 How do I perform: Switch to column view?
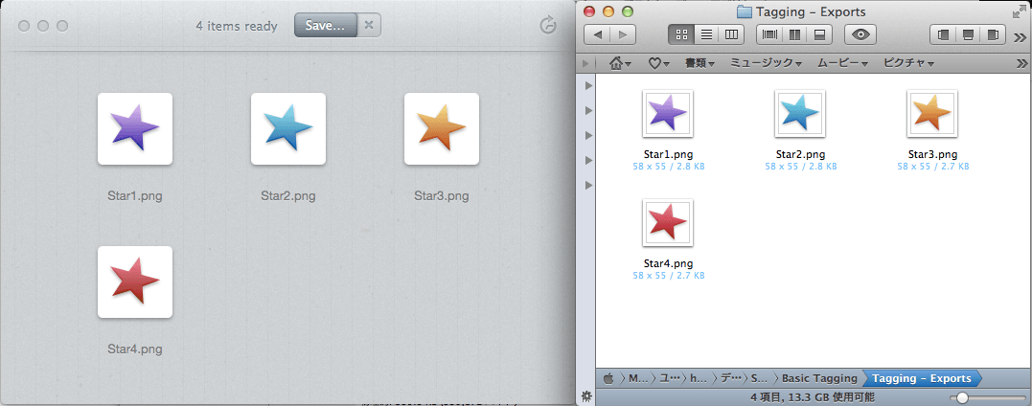[x=732, y=35]
